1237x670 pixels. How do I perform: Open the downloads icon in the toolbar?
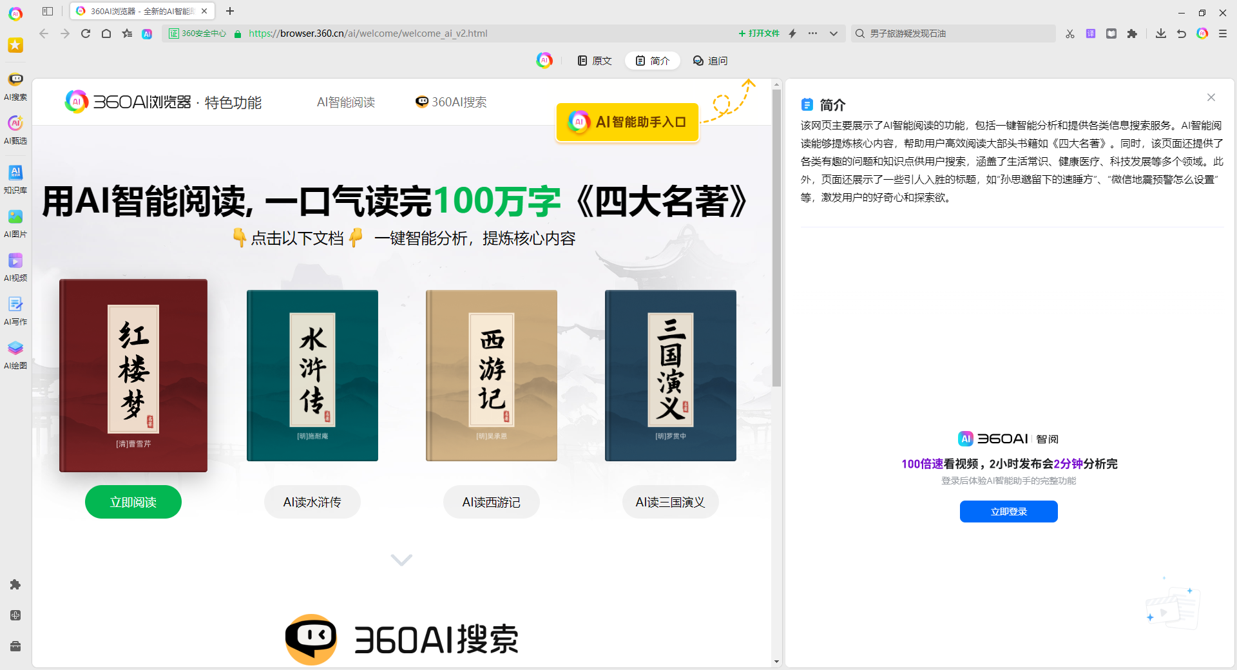pyautogui.click(x=1161, y=33)
